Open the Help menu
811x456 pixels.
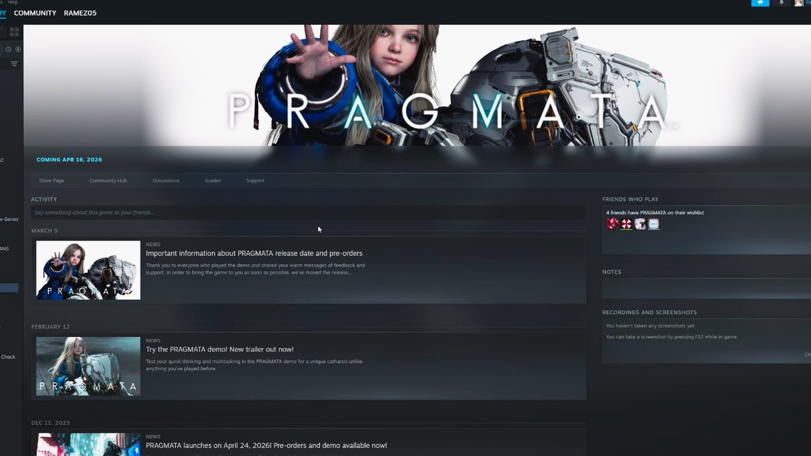13,2
